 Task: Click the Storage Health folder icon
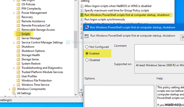(18, 55)
